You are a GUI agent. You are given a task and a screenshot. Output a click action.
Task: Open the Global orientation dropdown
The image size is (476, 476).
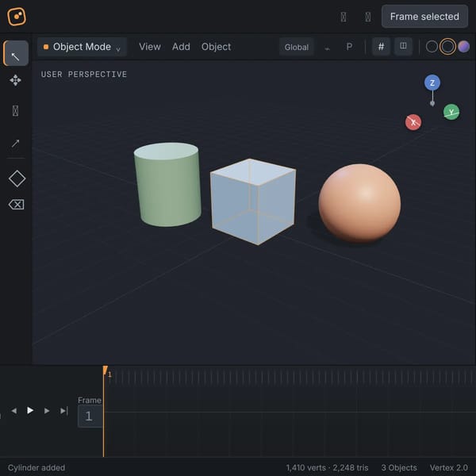point(296,47)
